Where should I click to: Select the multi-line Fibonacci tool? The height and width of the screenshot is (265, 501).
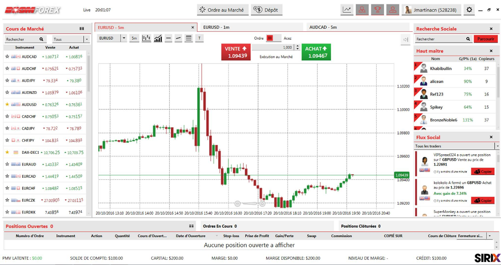(189, 38)
